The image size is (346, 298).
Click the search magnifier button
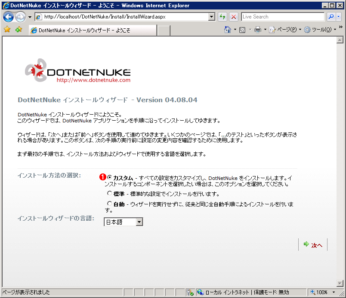coord(331,17)
